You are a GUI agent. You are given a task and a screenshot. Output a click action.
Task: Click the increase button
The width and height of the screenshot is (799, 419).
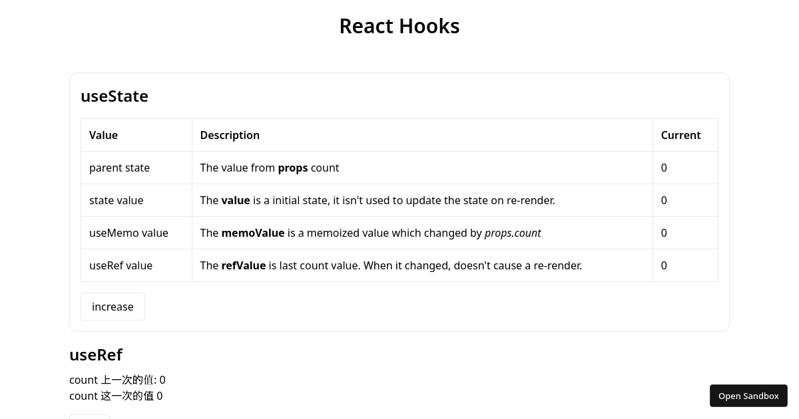click(113, 307)
